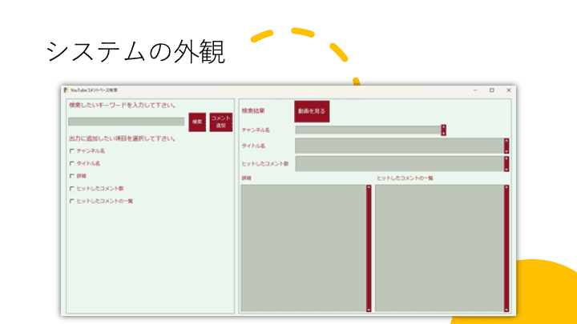
Task: Click the ヒットしたコメントの一覧 area scrollbar
Action: click(x=506, y=248)
